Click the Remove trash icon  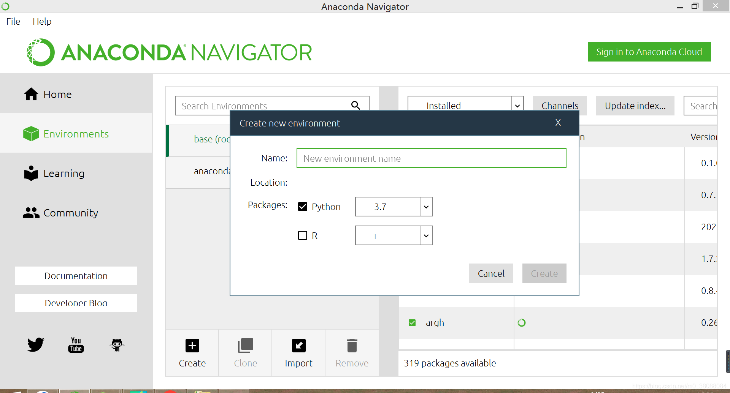point(352,346)
